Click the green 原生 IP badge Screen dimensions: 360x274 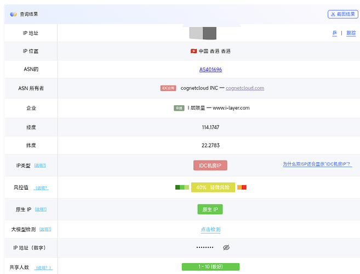click(210, 209)
